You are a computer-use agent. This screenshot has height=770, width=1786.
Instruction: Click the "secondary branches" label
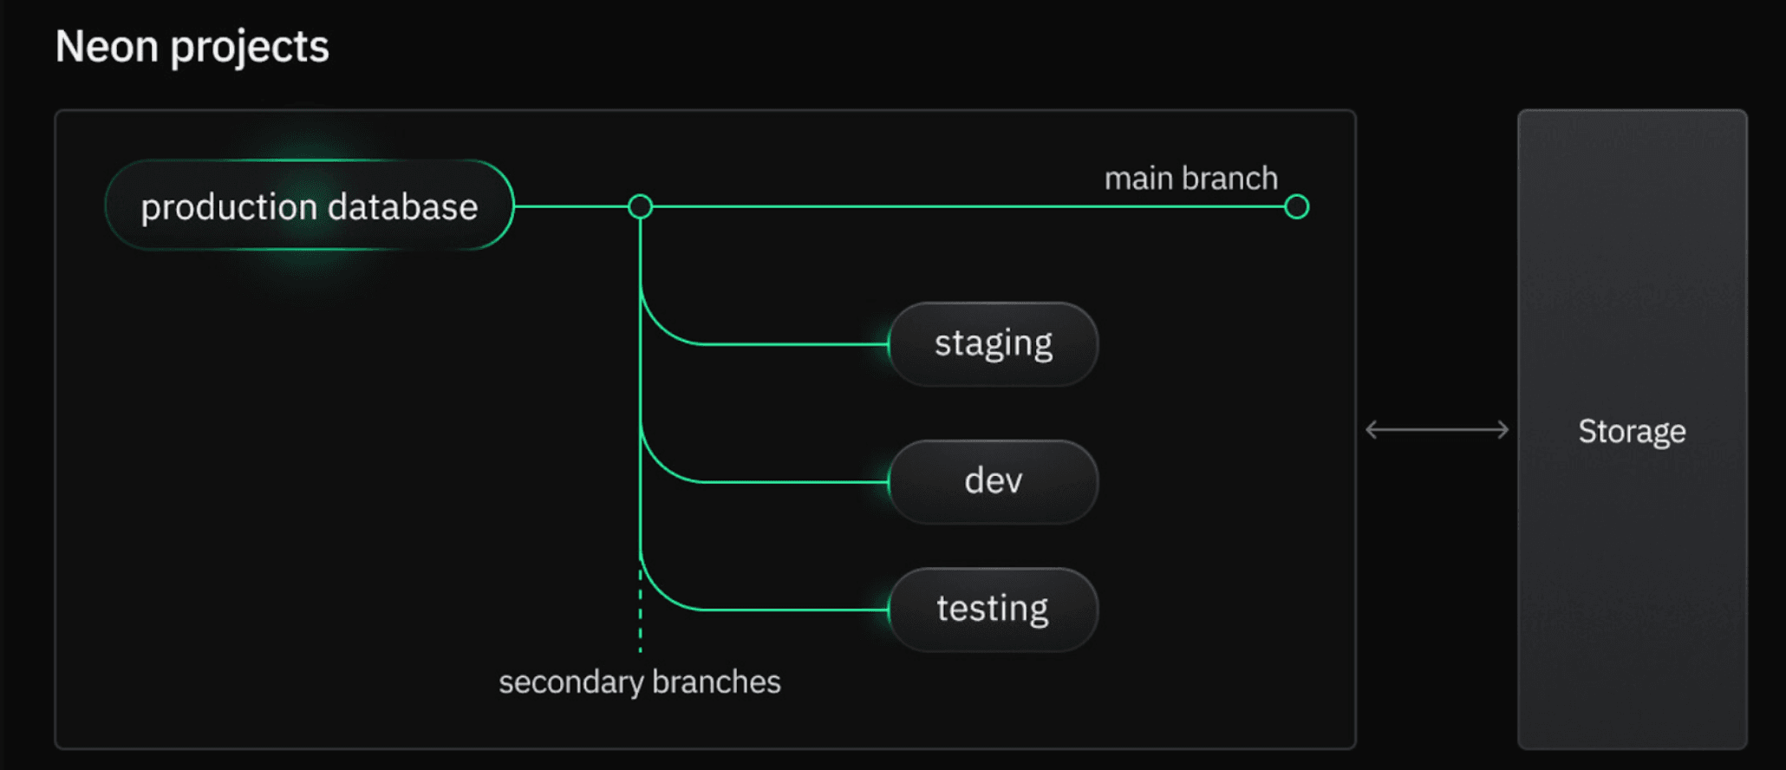tap(639, 682)
